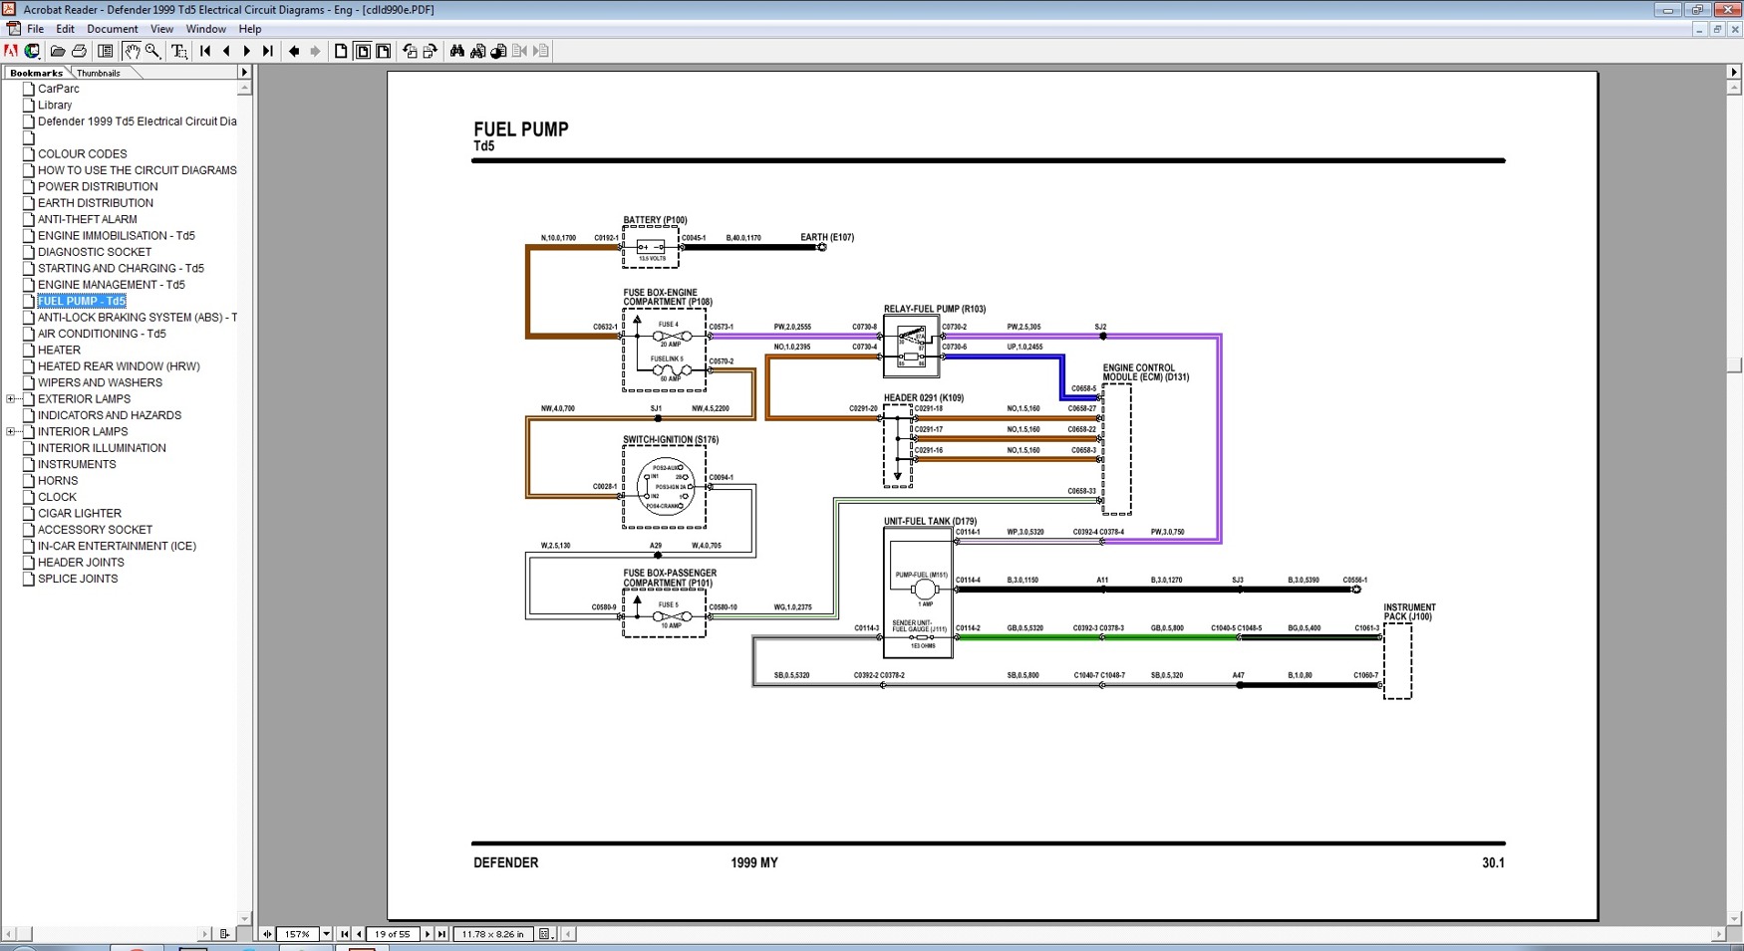The width and height of the screenshot is (1744, 951).
Task: Rotate the page clockwise
Action: (431, 51)
